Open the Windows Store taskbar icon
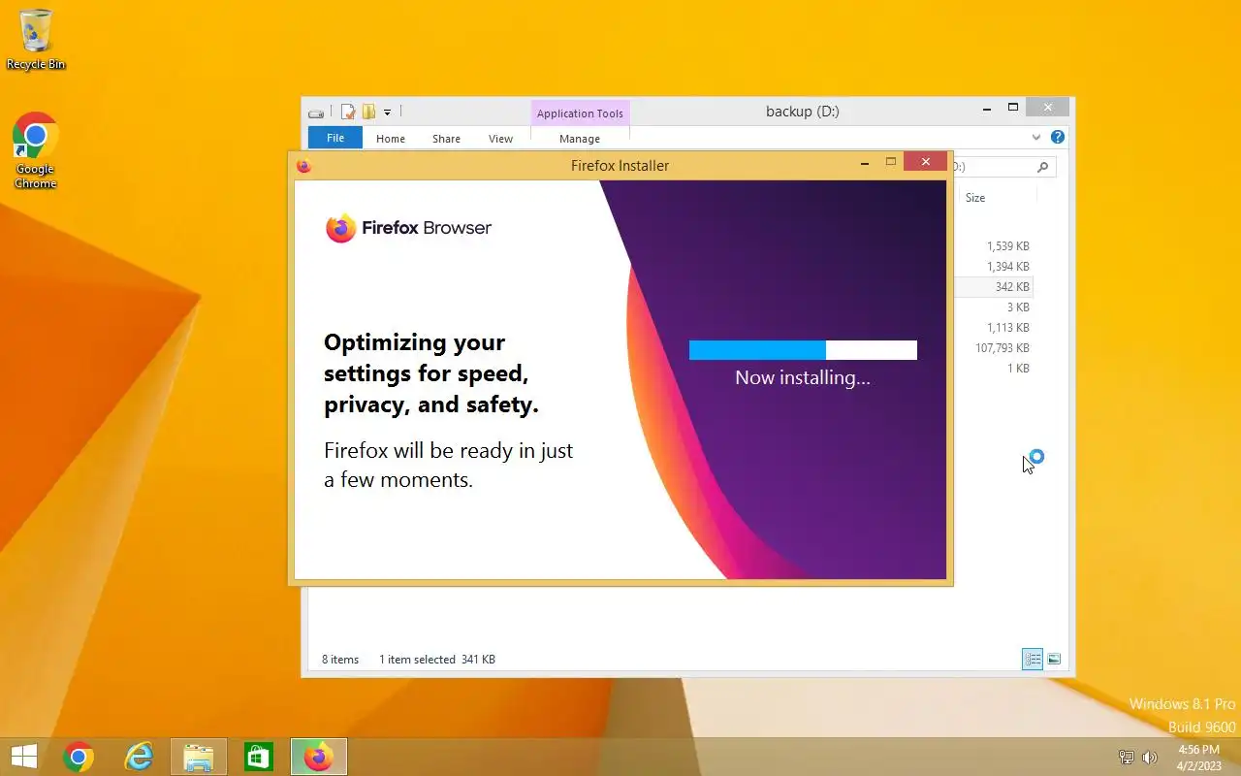Image resolution: width=1241 pixels, height=776 pixels. [x=259, y=757]
